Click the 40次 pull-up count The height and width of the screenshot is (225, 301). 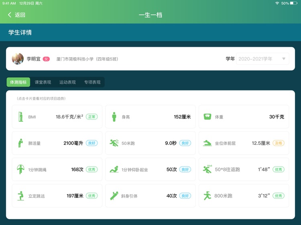click(171, 196)
